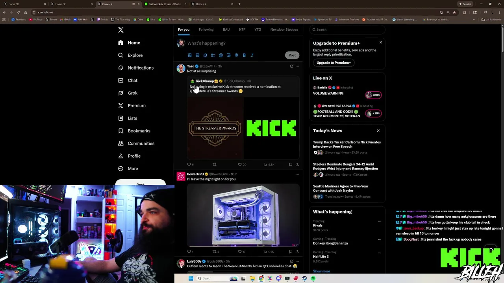
Task: Add a GIF to the new post
Action: (197, 55)
